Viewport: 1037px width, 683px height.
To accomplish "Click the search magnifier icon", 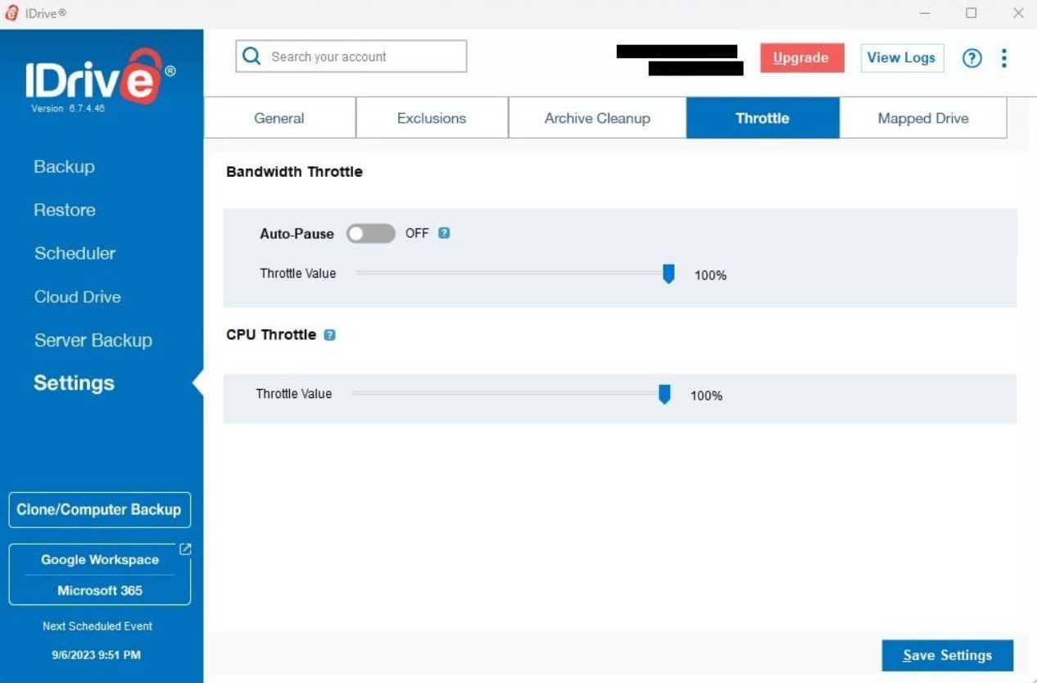I will pos(252,57).
